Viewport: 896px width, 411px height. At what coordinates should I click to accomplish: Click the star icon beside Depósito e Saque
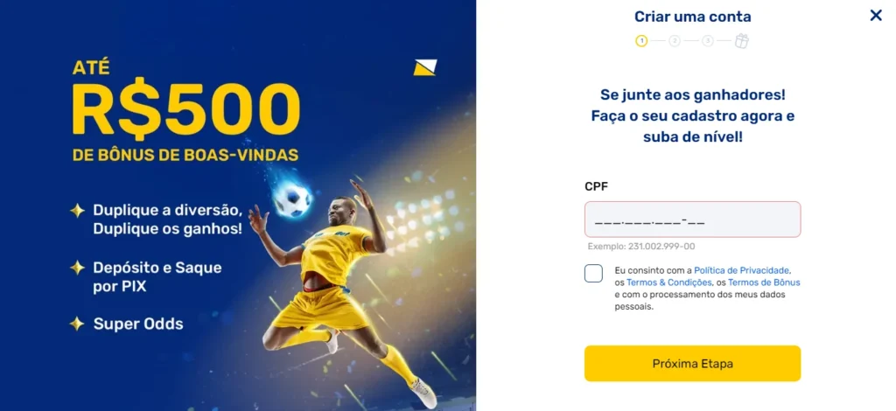[77, 268]
